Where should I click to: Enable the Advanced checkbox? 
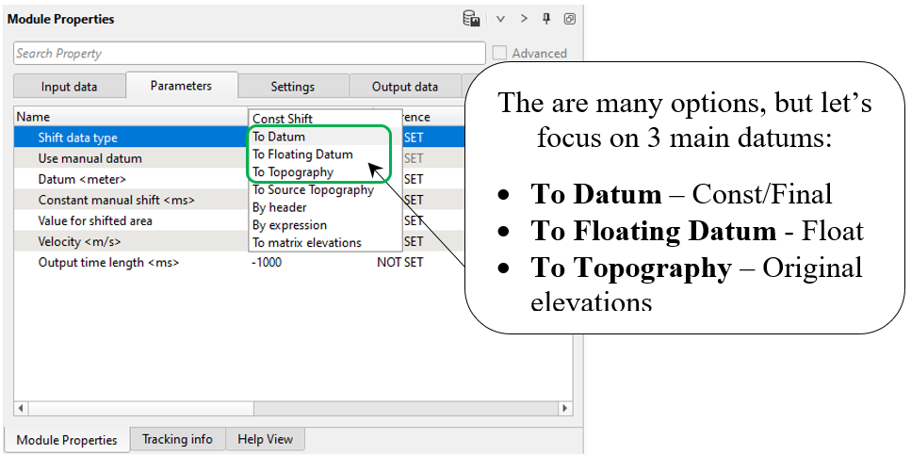click(x=499, y=53)
